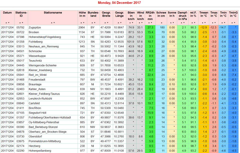
Task: Click green RR24h value 27.3 for Zugspitze
Action: (x=150, y=27)
